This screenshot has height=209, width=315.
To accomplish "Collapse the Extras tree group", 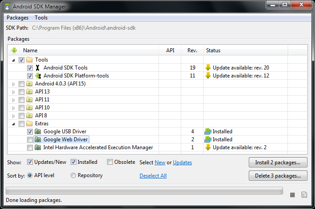I will point(13,124).
